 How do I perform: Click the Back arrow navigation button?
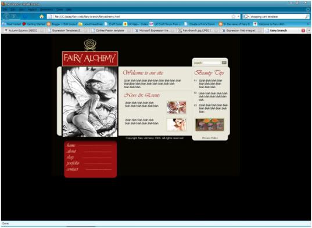click(x=7, y=16)
